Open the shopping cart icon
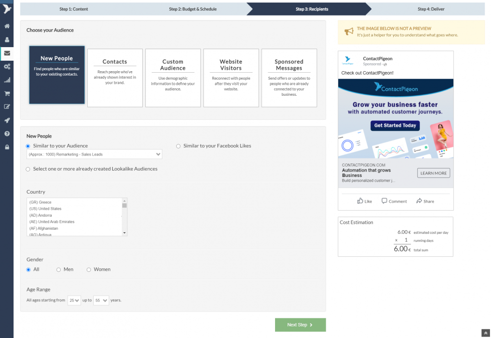This screenshot has width=491, height=338. (x=7, y=93)
